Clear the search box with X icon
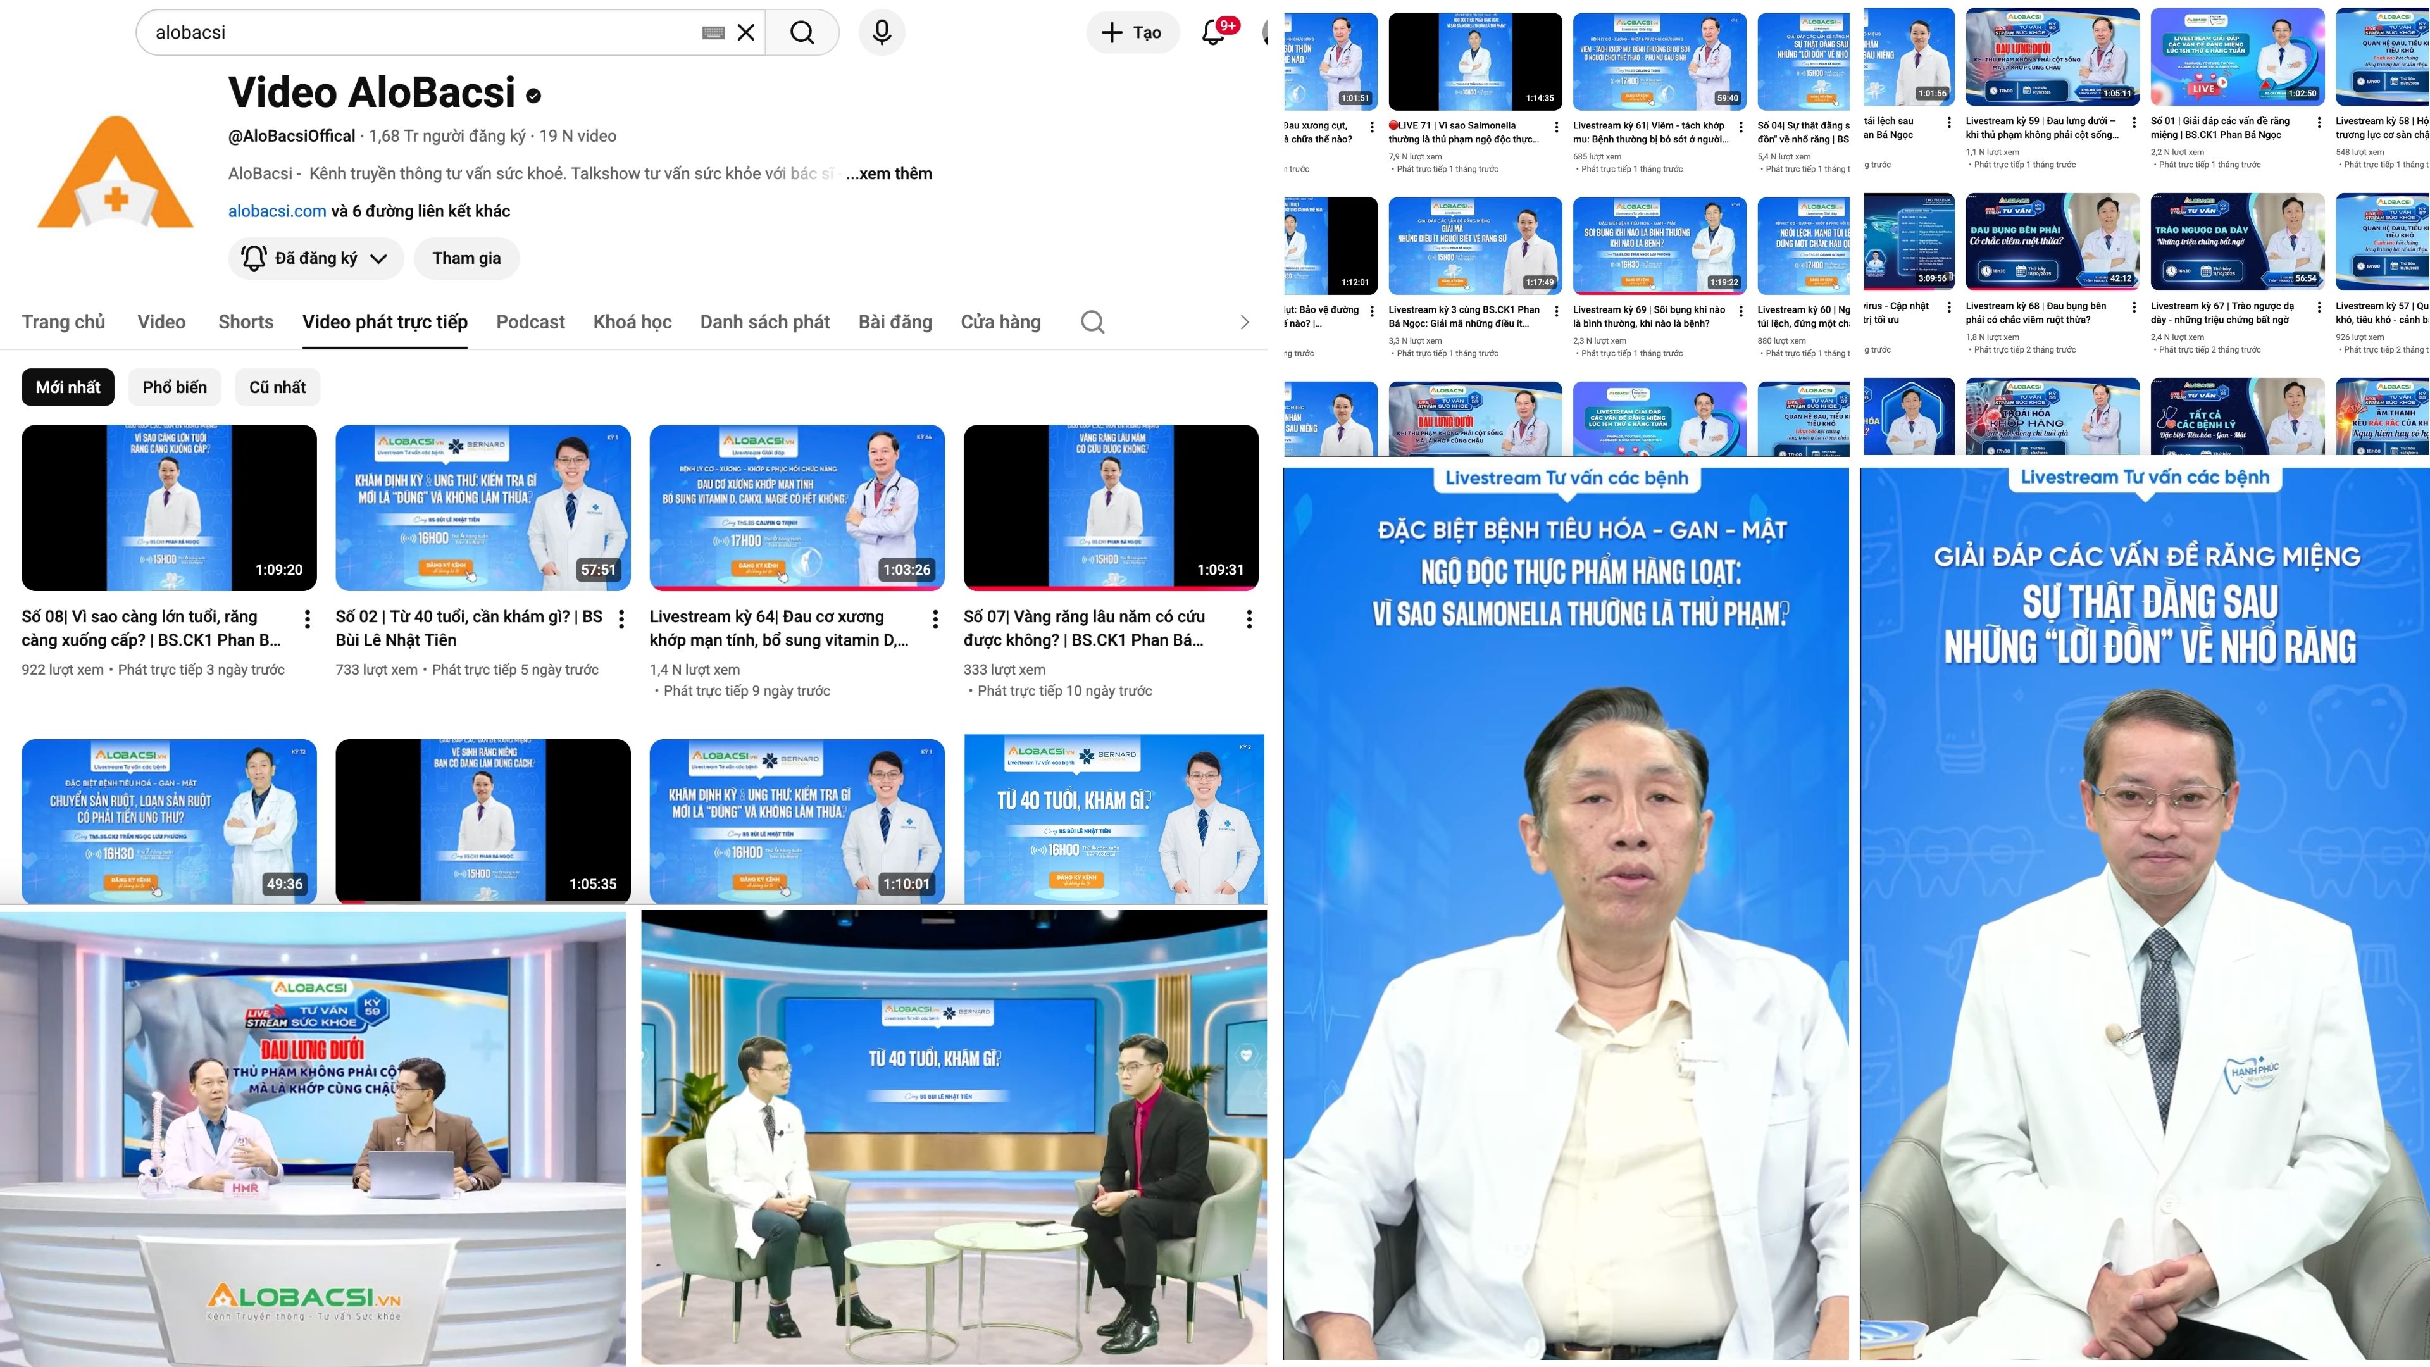The width and height of the screenshot is (2430, 1367). pyautogui.click(x=745, y=33)
